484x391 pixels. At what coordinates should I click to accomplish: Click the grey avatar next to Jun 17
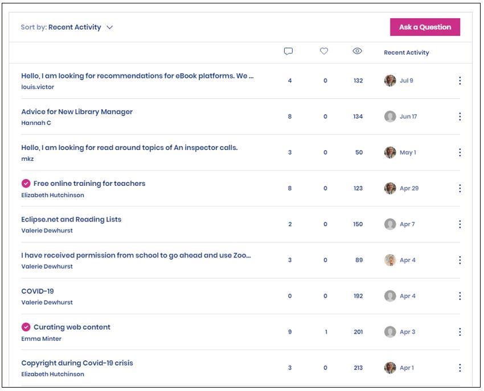390,117
